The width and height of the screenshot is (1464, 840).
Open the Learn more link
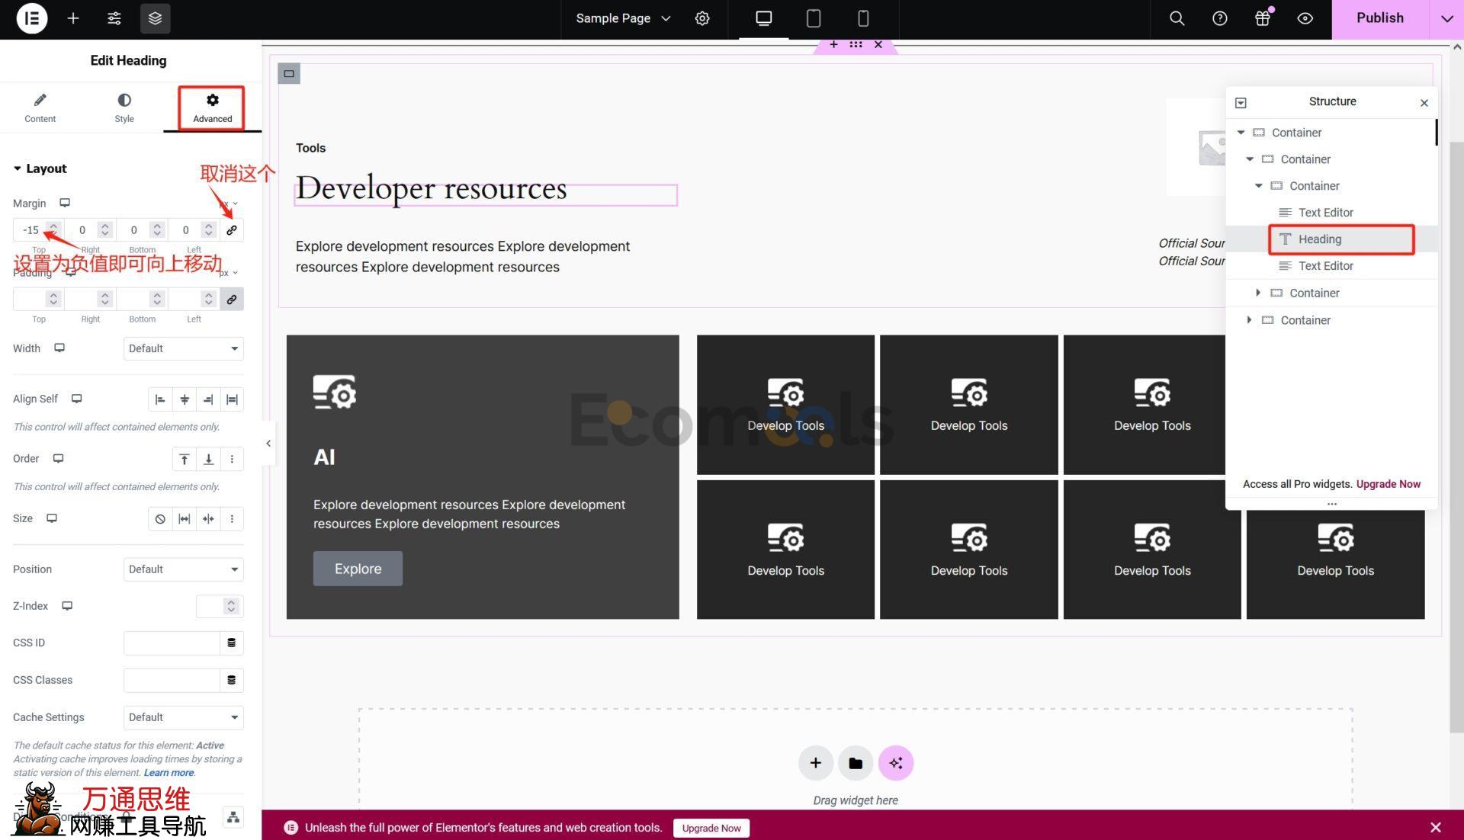pyautogui.click(x=169, y=772)
